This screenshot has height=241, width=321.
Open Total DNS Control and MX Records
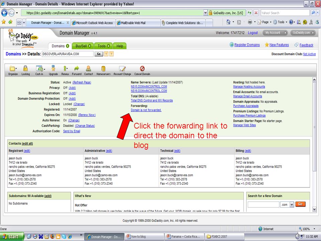point(152,100)
